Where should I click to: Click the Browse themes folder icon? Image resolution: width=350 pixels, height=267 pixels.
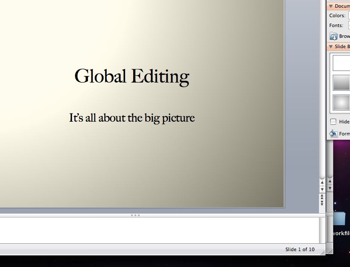pyautogui.click(x=334, y=36)
